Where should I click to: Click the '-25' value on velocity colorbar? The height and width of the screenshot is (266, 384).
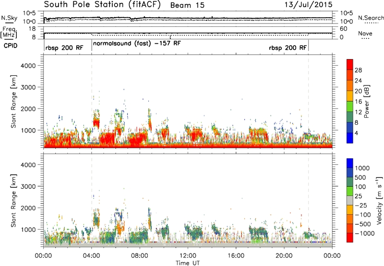(361, 206)
